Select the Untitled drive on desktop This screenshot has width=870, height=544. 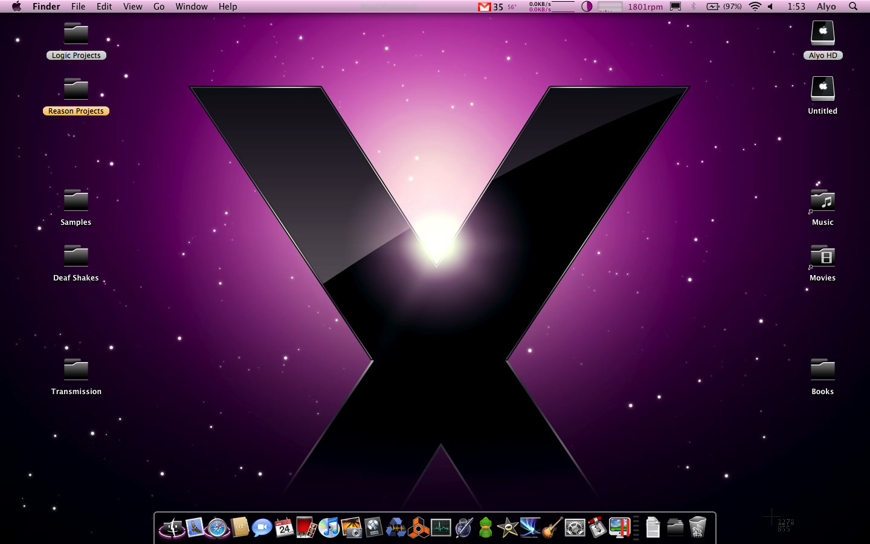(x=823, y=96)
